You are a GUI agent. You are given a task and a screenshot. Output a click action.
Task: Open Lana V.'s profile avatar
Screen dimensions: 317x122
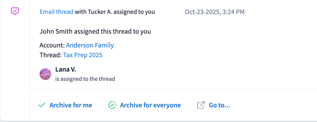pyautogui.click(x=46, y=74)
